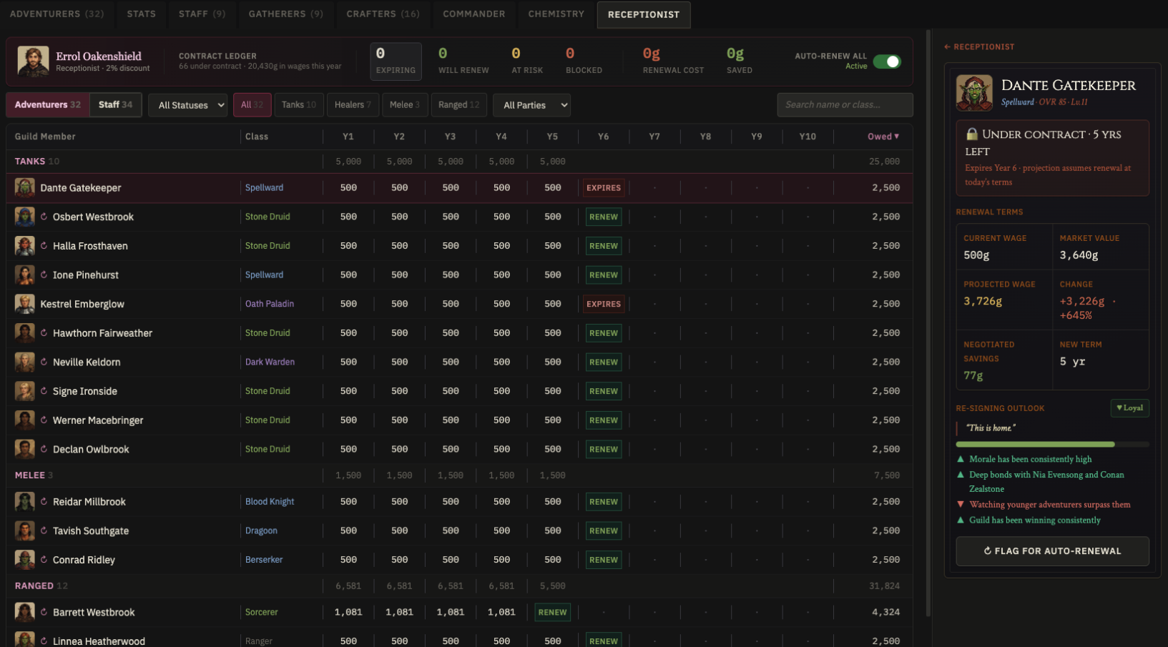The image size is (1168, 647).
Task: Filter the roster by Healers 7
Action: pyautogui.click(x=353, y=105)
